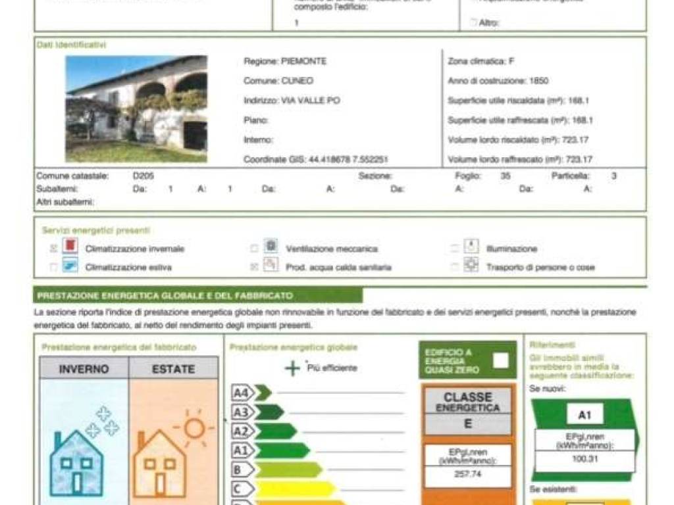Click the blue winter house icon
The width and height of the screenshot is (674, 505).
(76, 463)
